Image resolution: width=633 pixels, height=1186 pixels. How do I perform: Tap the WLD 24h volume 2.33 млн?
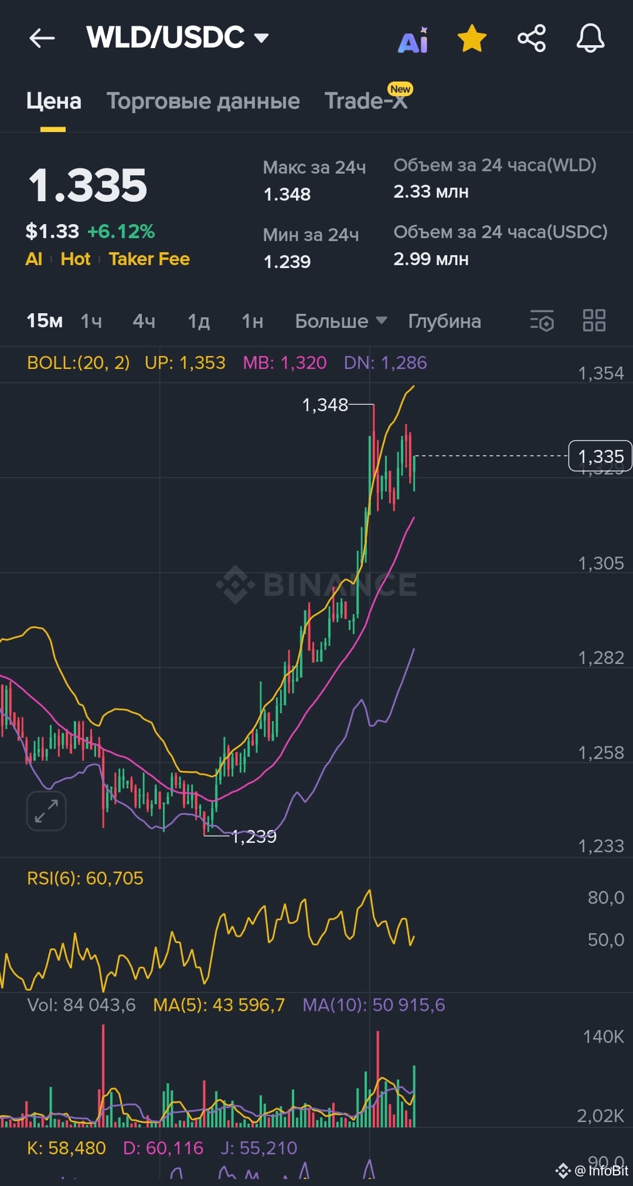tap(431, 192)
